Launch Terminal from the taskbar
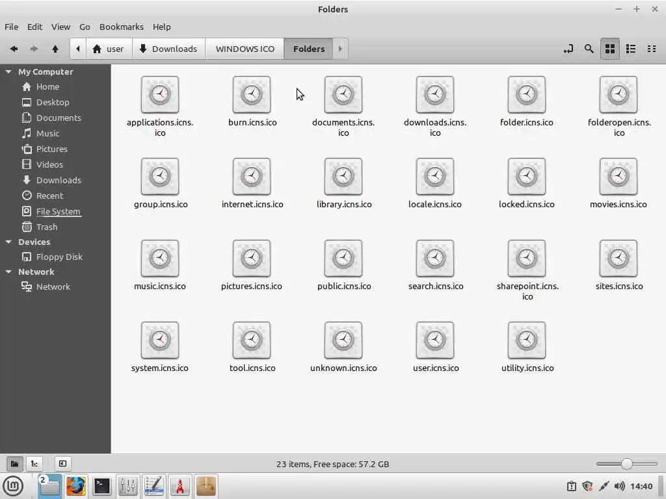 click(102, 486)
